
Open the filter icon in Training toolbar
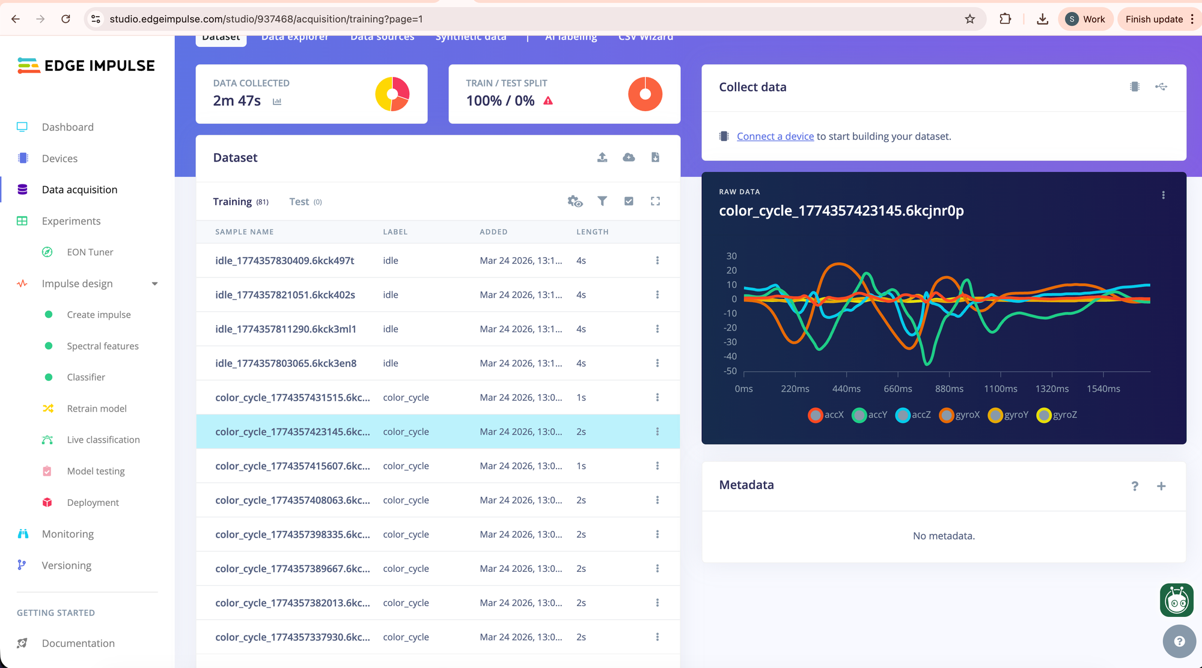(602, 201)
